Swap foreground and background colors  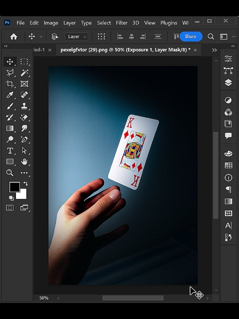pos(25,184)
